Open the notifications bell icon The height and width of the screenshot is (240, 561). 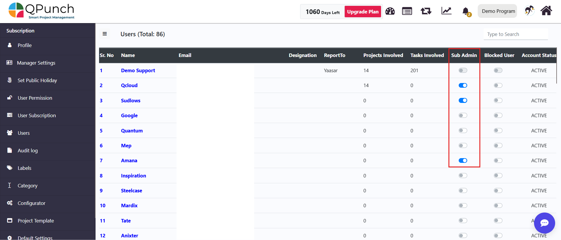point(465,11)
